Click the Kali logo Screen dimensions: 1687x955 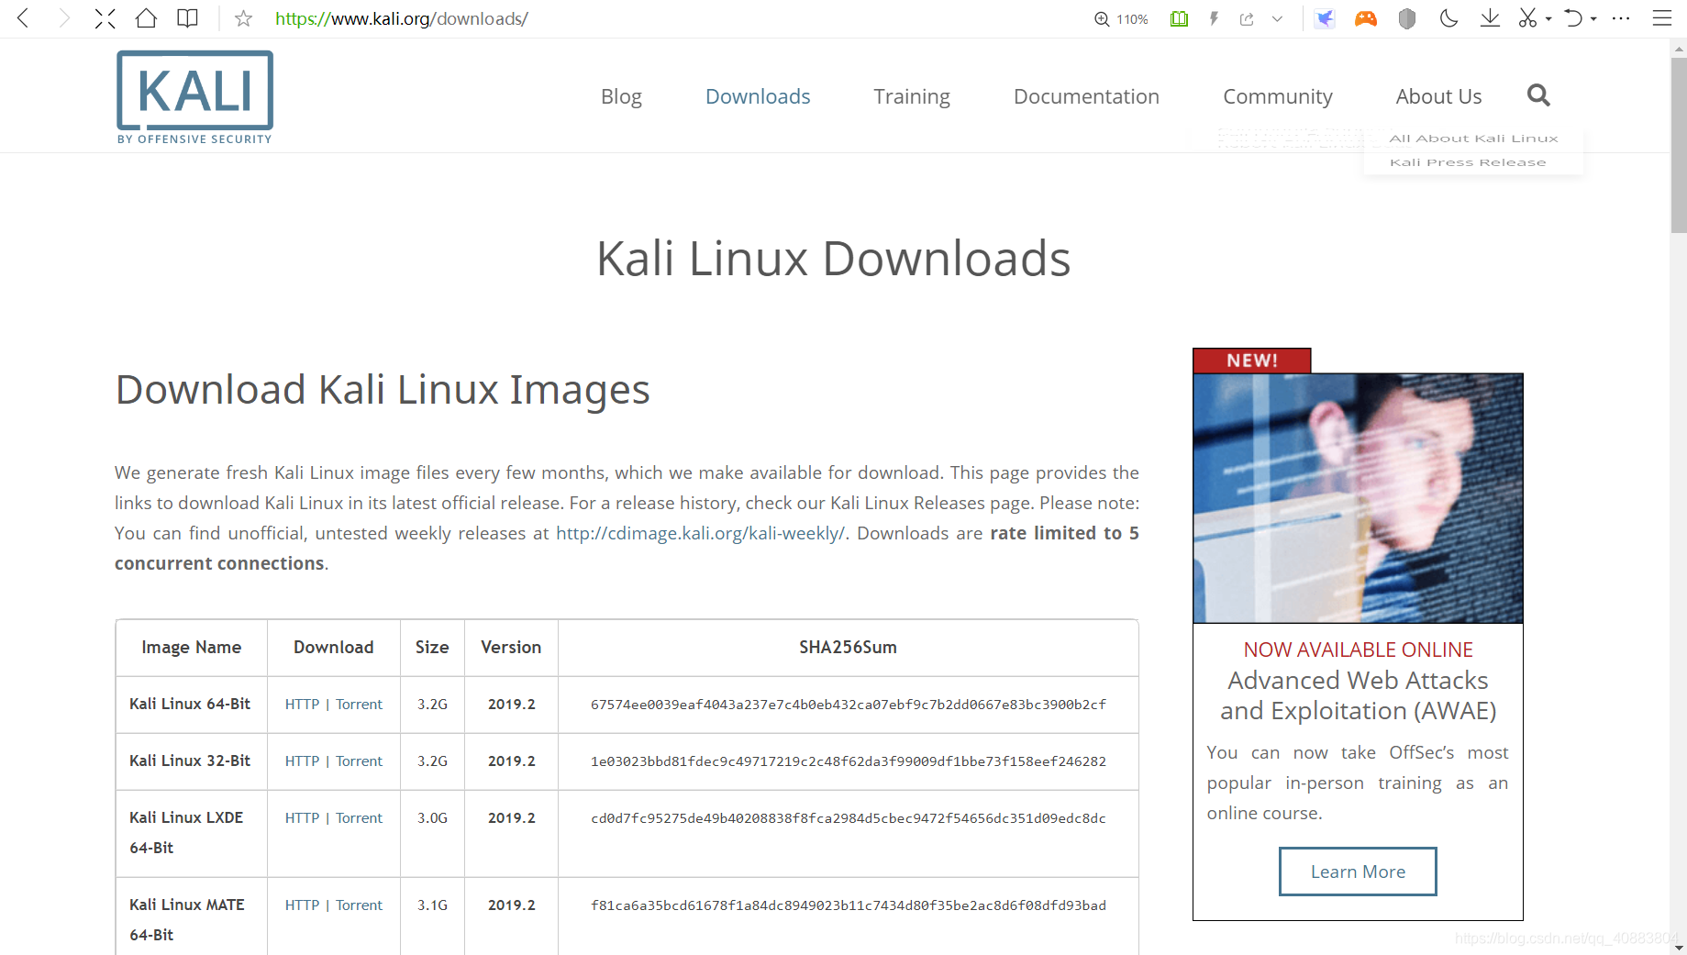(194, 97)
